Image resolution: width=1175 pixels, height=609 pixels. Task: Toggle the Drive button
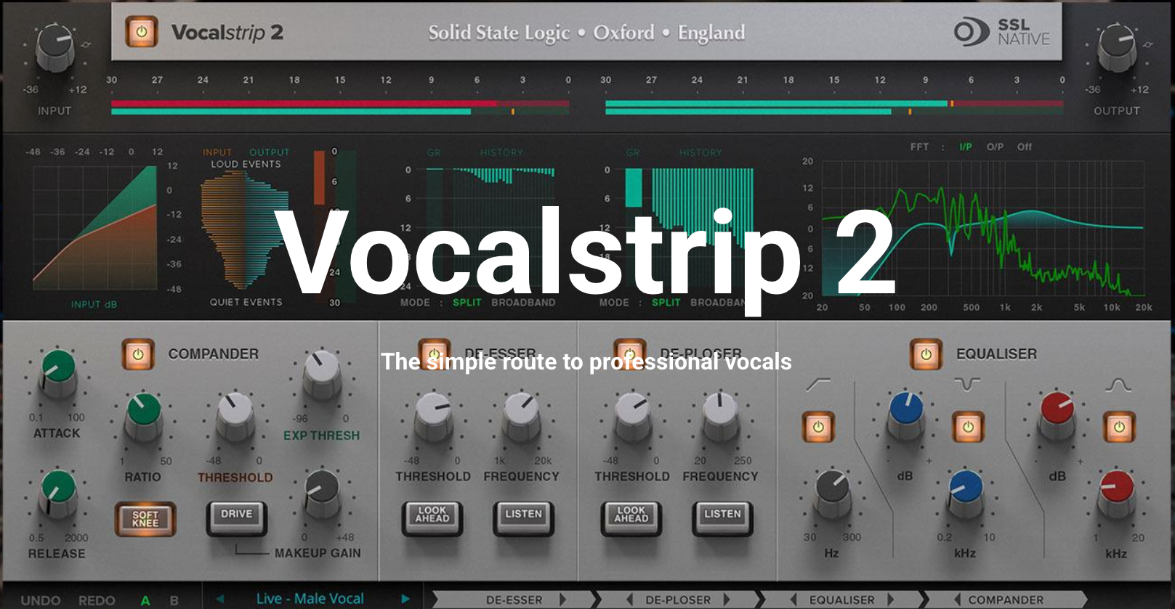[237, 518]
